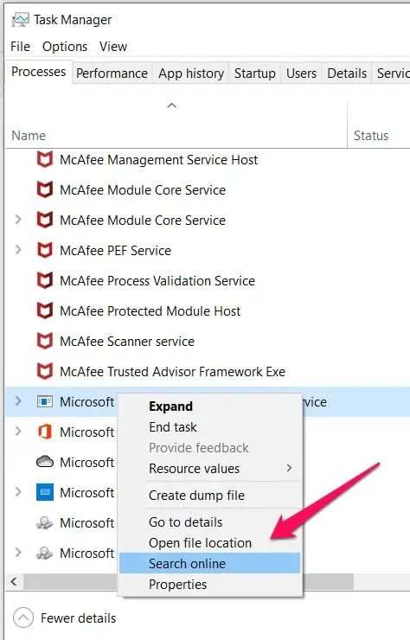Click the Microsoft OneDrive cloud icon
410x640 pixels.
(44, 462)
